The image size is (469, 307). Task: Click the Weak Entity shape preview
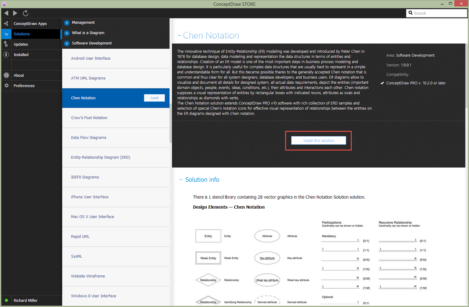coord(208,258)
